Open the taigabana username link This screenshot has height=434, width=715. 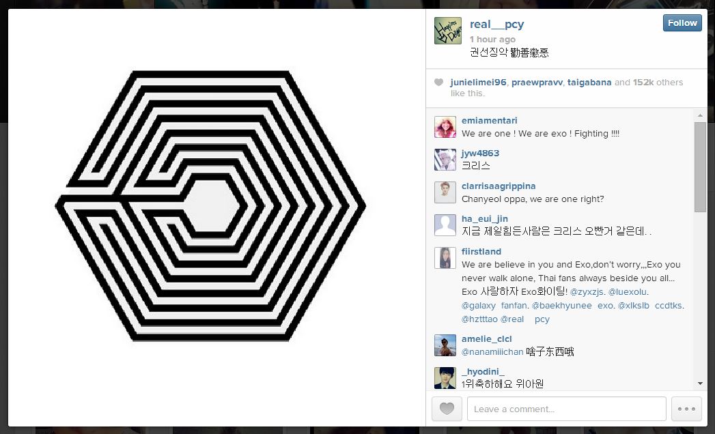click(589, 83)
